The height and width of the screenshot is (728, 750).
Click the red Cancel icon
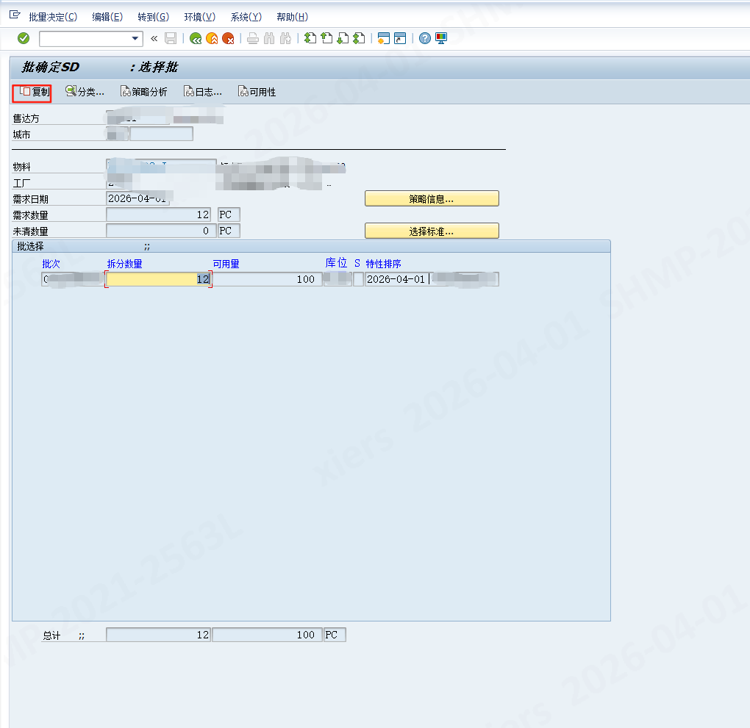point(228,38)
